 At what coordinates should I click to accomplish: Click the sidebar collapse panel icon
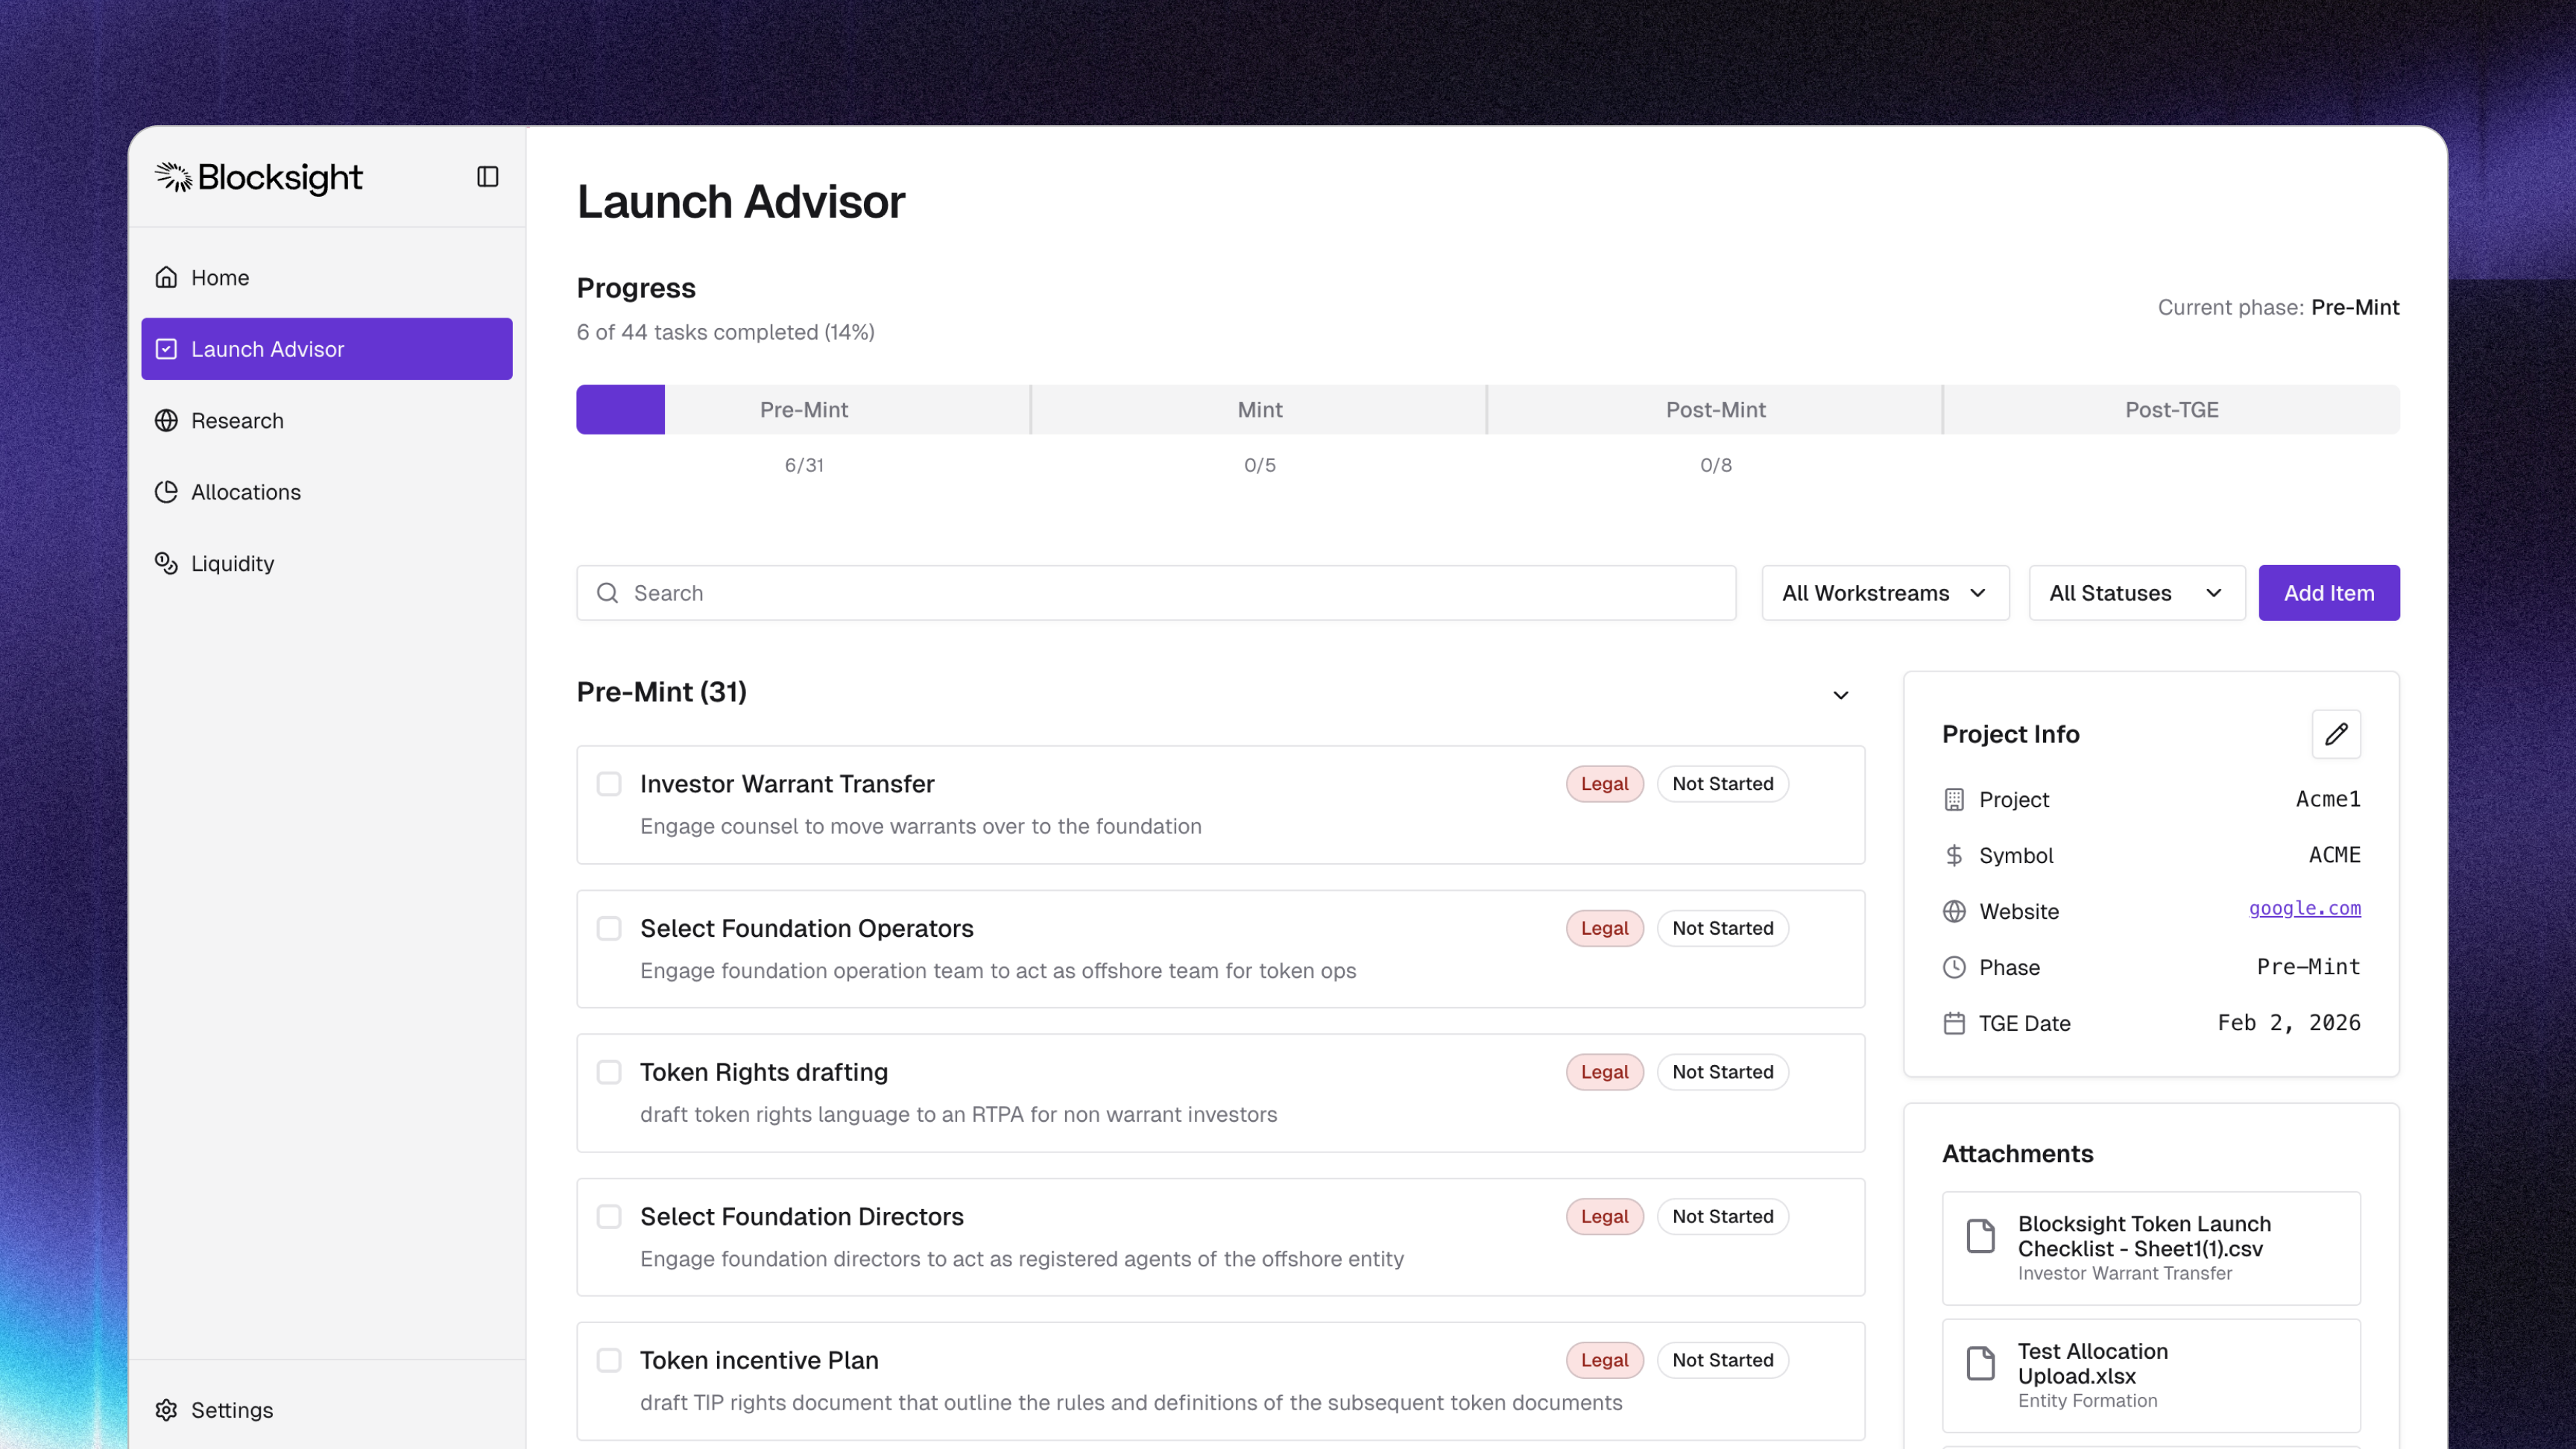[487, 177]
